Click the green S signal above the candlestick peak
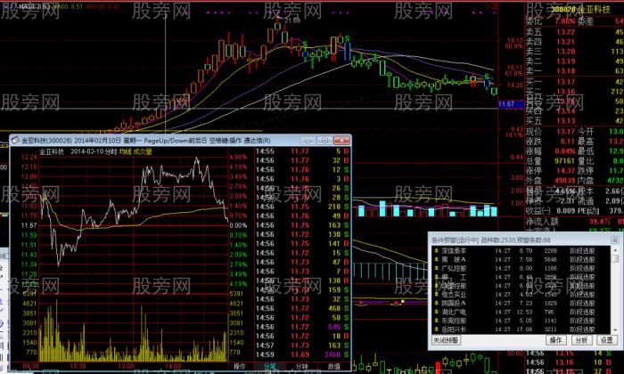 tap(348, 38)
